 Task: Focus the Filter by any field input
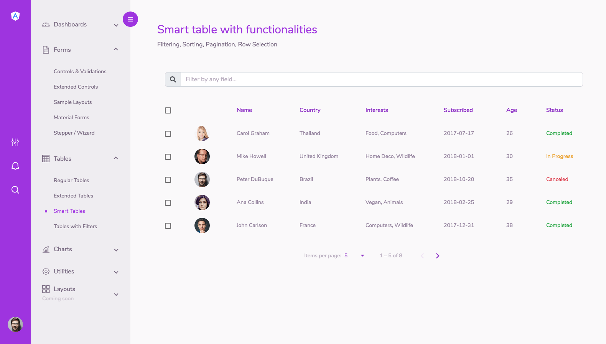tap(382, 79)
